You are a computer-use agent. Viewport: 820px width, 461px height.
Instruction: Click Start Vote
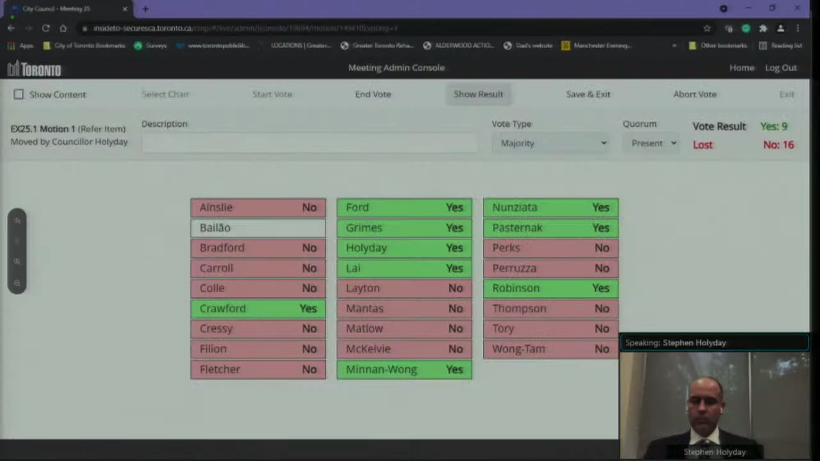tap(272, 94)
